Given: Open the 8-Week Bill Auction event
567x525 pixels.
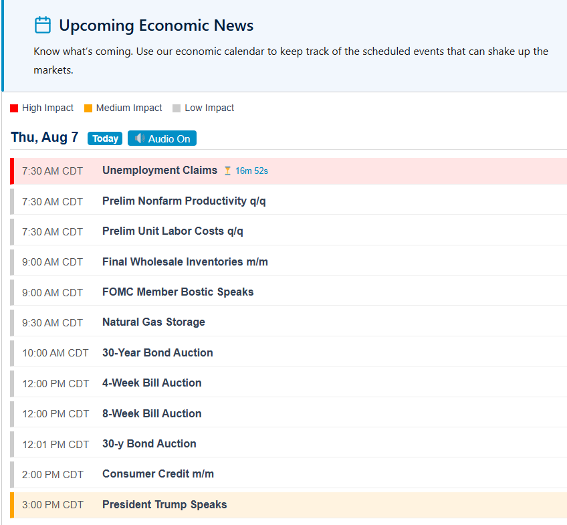Looking at the screenshot, I should (289, 413).
